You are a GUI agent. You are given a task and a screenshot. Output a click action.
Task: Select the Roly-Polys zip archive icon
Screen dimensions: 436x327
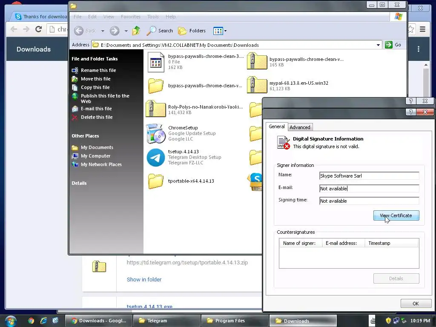pyautogui.click(x=156, y=109)
